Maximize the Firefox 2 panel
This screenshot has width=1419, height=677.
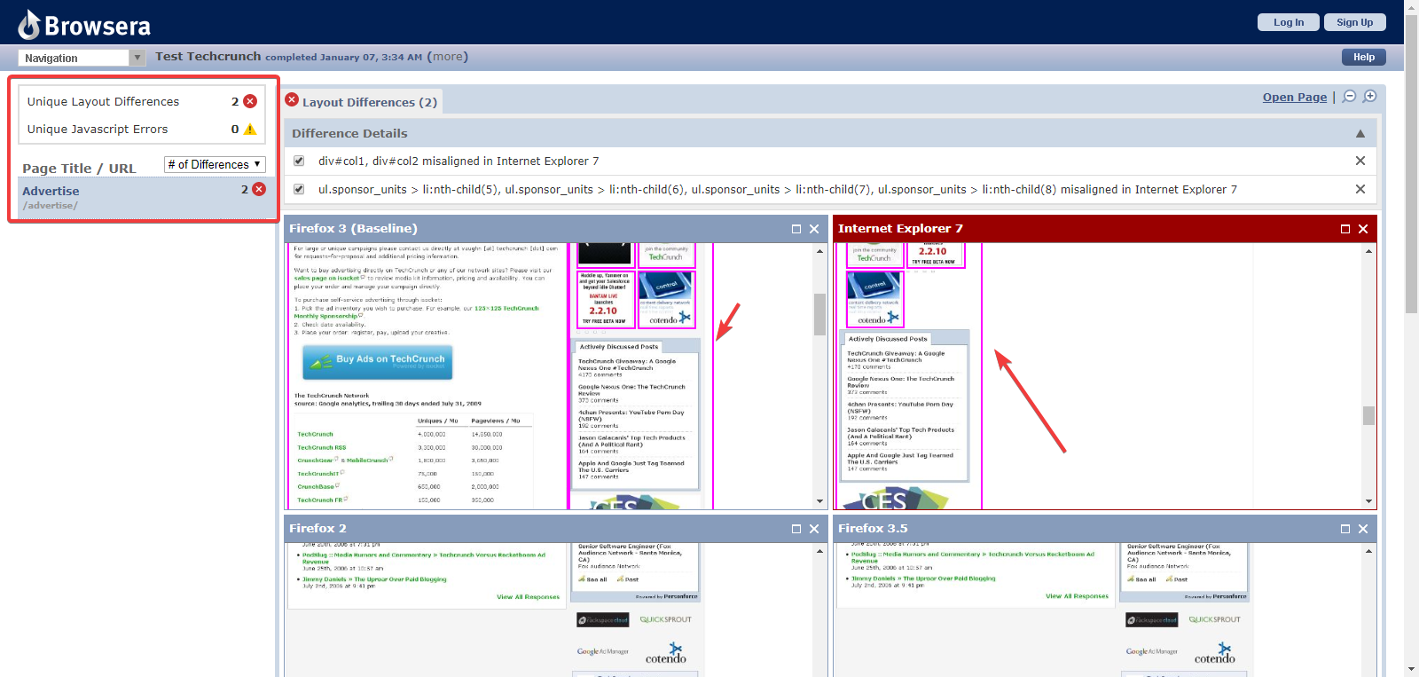[x=796, y=529]
